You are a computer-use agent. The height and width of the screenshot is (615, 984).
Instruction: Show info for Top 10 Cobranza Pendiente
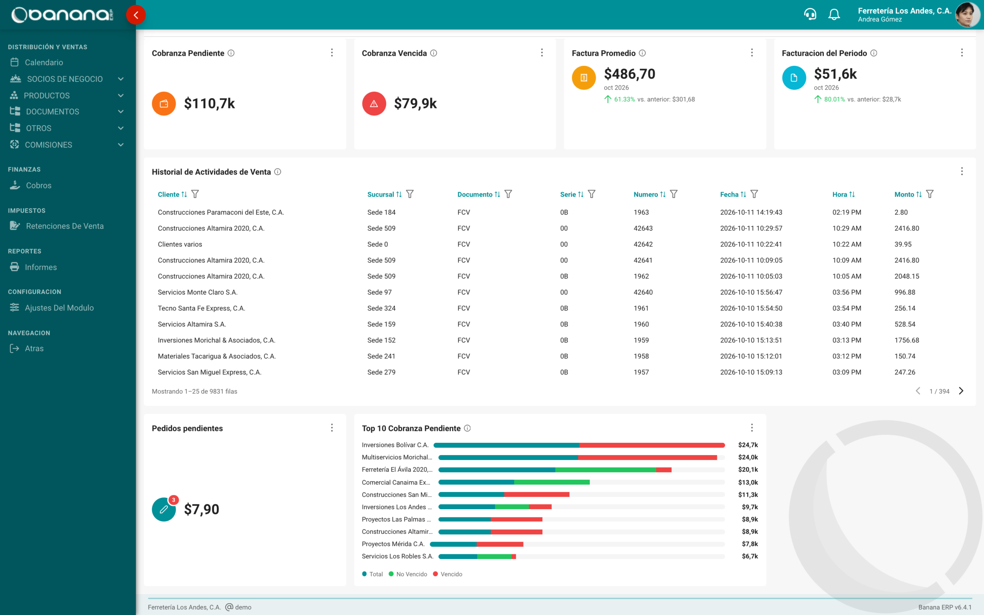[x=467, y=428]
